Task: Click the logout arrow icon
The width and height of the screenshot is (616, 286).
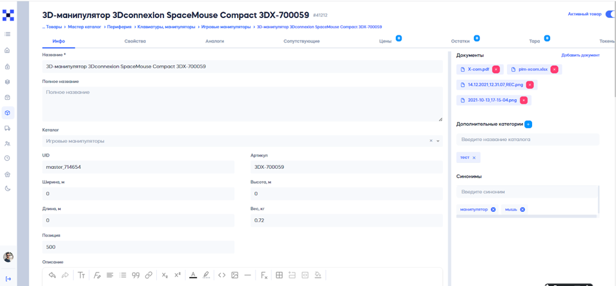Action: (8, 278)
